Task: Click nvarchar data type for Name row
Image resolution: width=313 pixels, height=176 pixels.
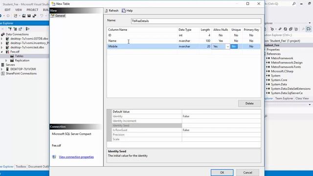Action: 188,41
